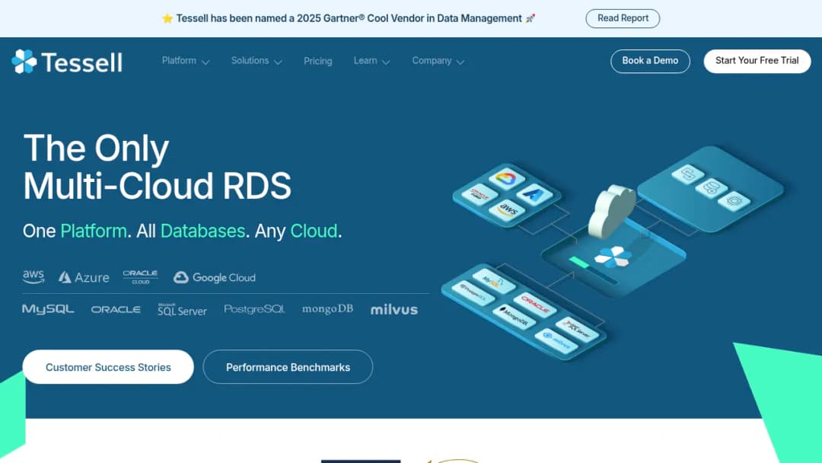Click the Google Cloud tile in the illustration
This screenshot has height=463, width=822.
(506, 179)
